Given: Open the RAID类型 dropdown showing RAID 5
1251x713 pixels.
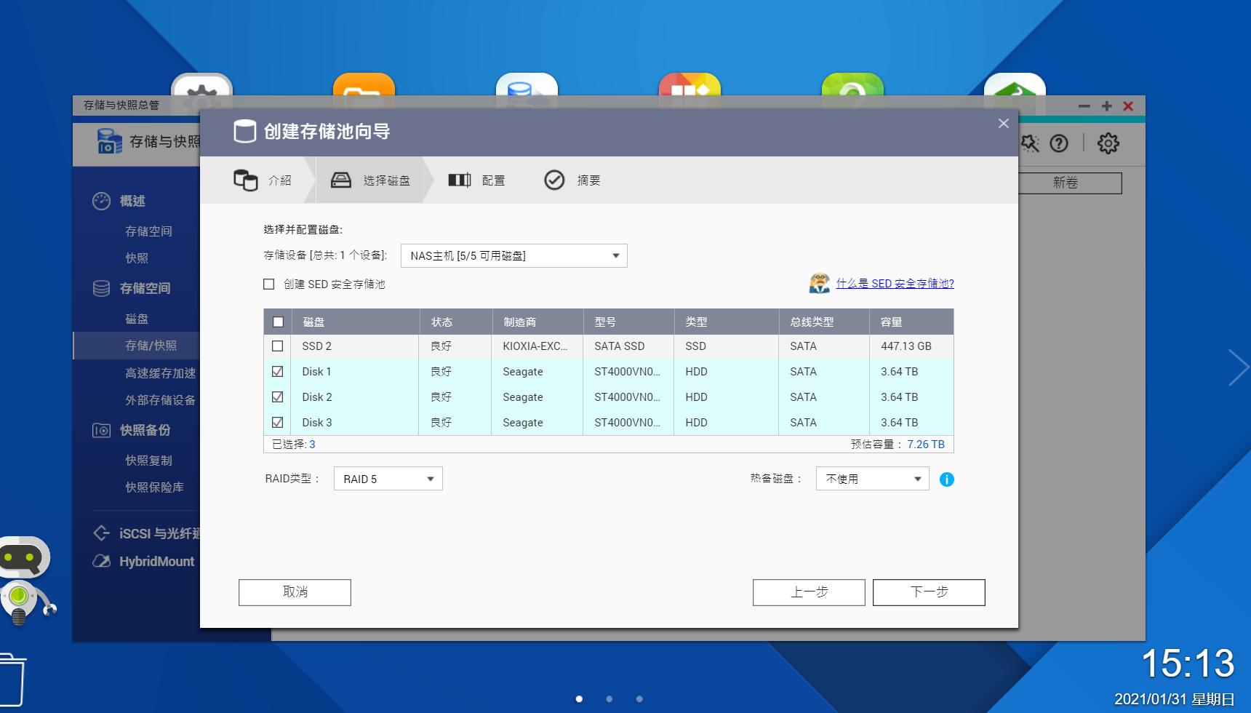Looking at the screenshot, I should coord(388,478).
